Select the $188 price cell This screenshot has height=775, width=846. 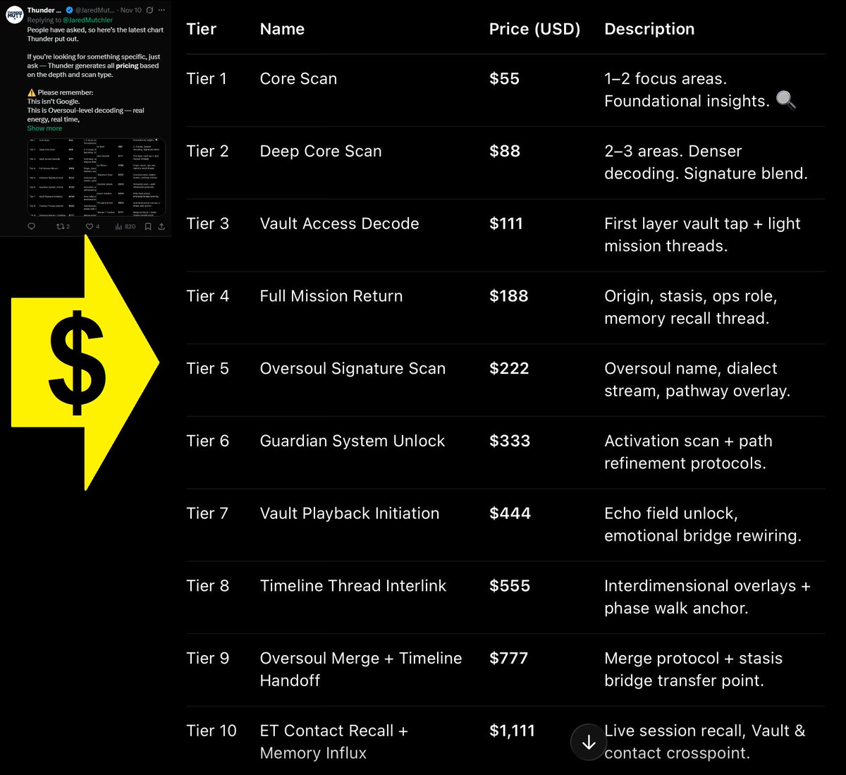click(x=509, y=296)
